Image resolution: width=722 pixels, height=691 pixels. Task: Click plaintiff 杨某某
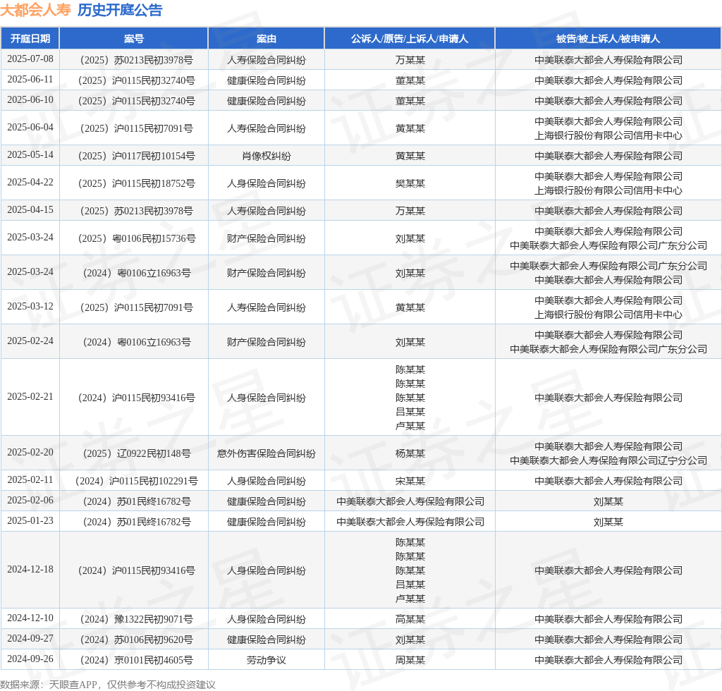coord(410,453)
